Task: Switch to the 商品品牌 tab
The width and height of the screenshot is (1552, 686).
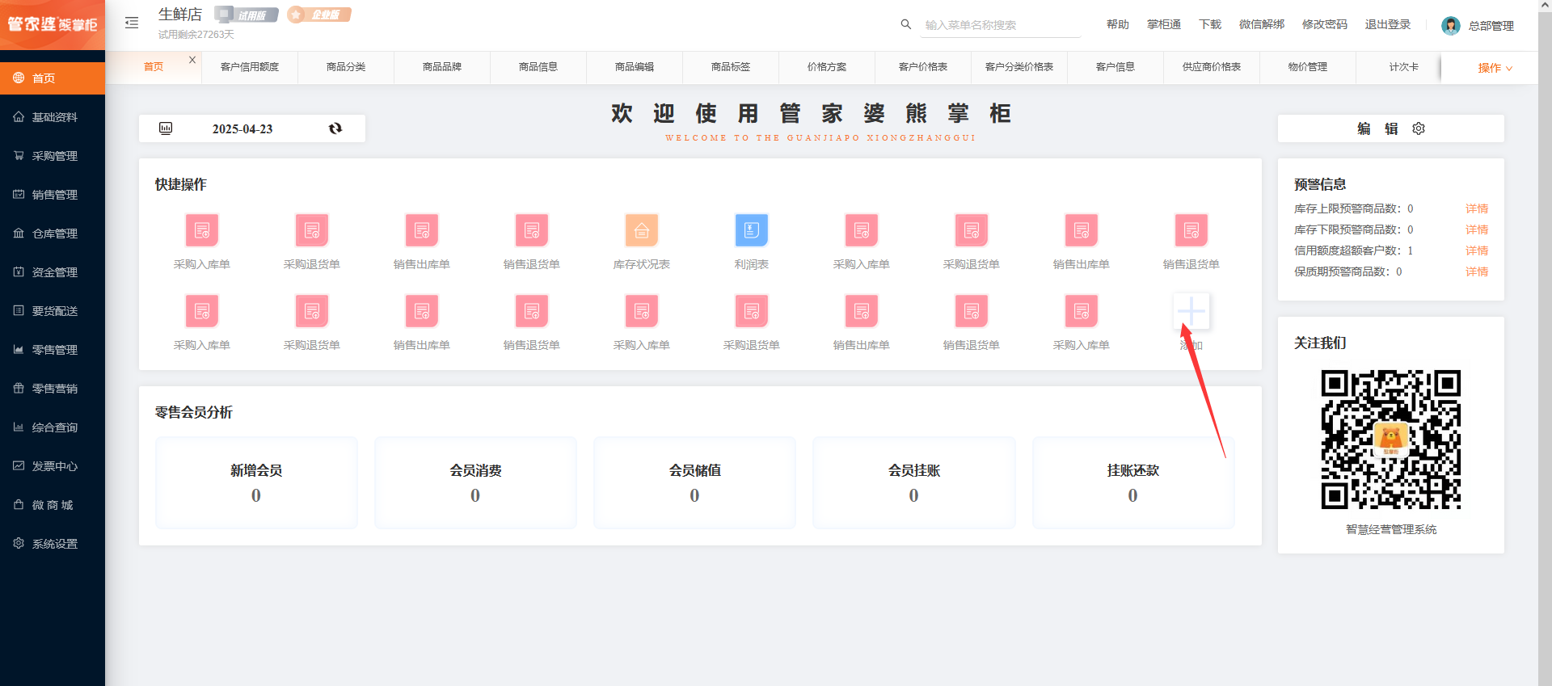Action: click(442, 67)
